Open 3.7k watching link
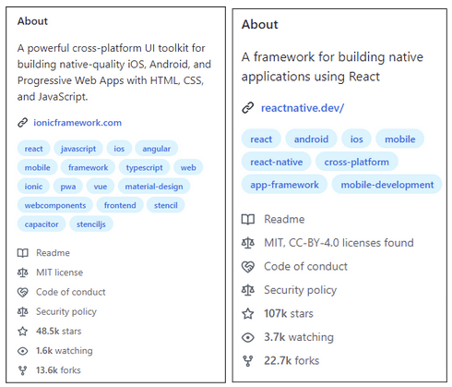452x387 pixels. tap(299, 337)
